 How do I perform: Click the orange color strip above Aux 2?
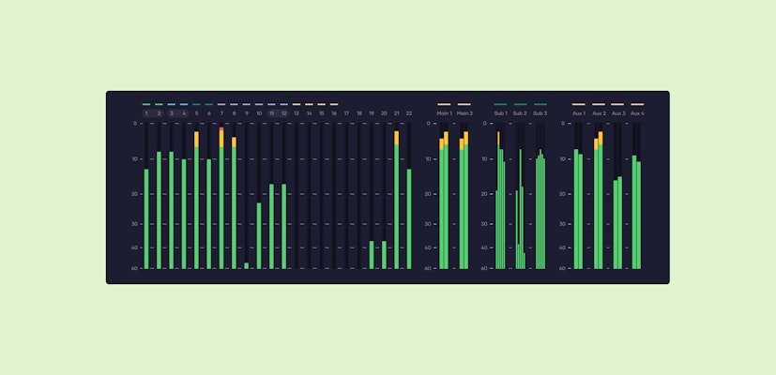[x=598, y=104]
